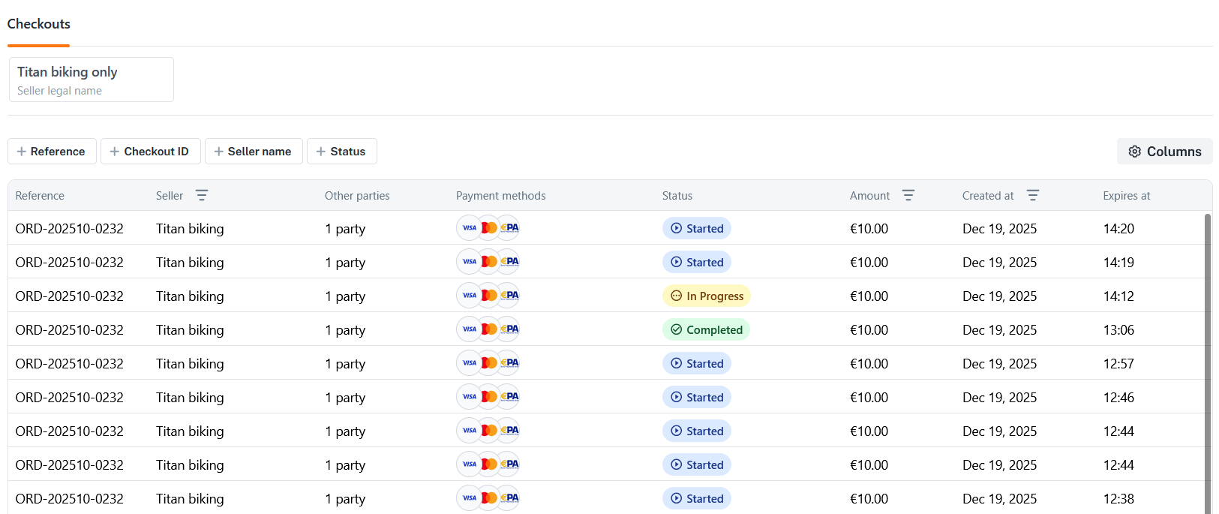Open the Amount column filter icon
This screenshot has width=1219, height=514.
pyautogui.click(x=908, y=195)
